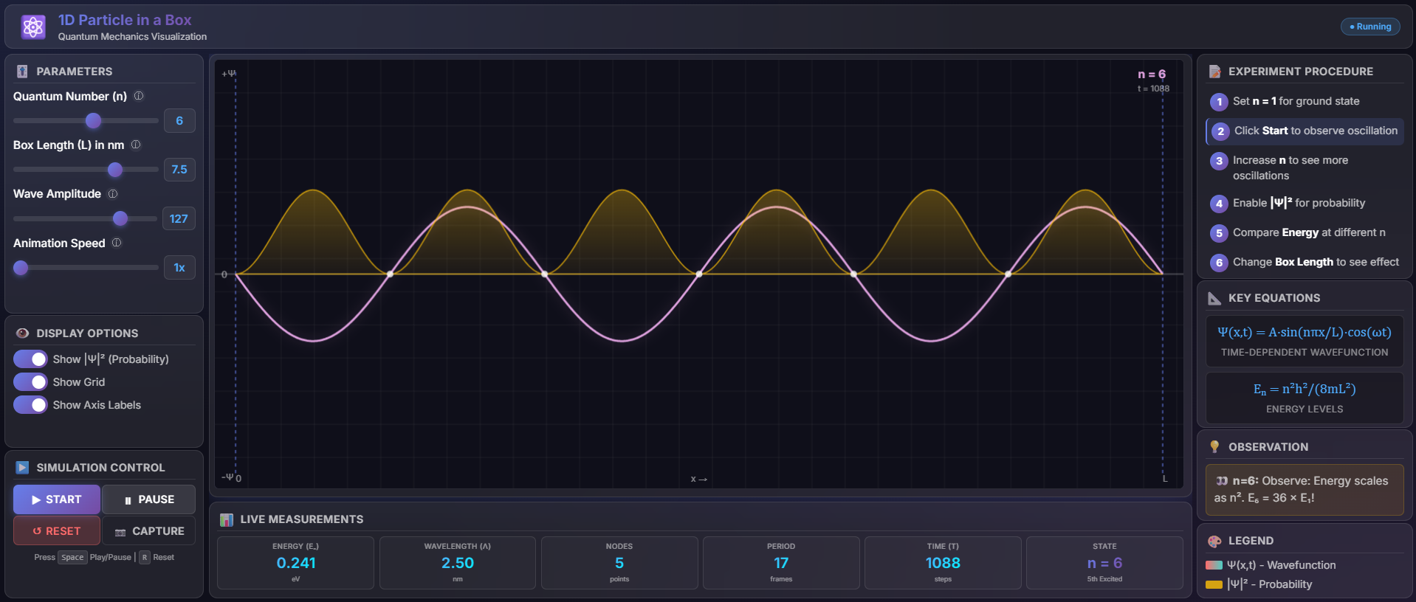Click the info icon next to Box Length
The image size is (1416, 602).
(x=136, y=145)
